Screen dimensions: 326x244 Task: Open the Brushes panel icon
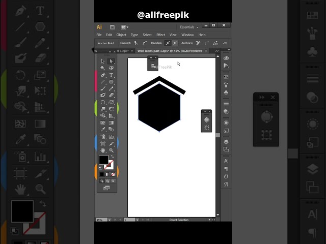(226, 84)
